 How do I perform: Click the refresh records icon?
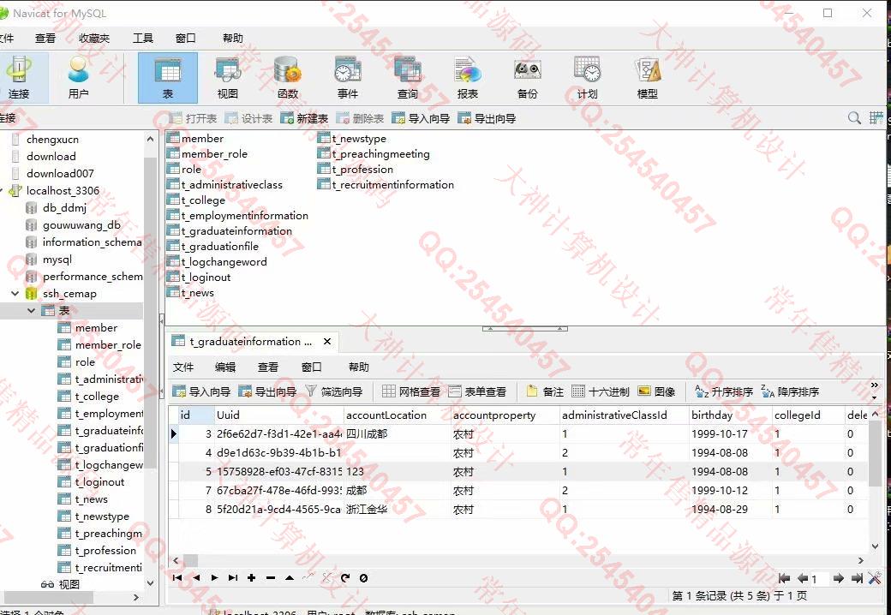point(345,577)
